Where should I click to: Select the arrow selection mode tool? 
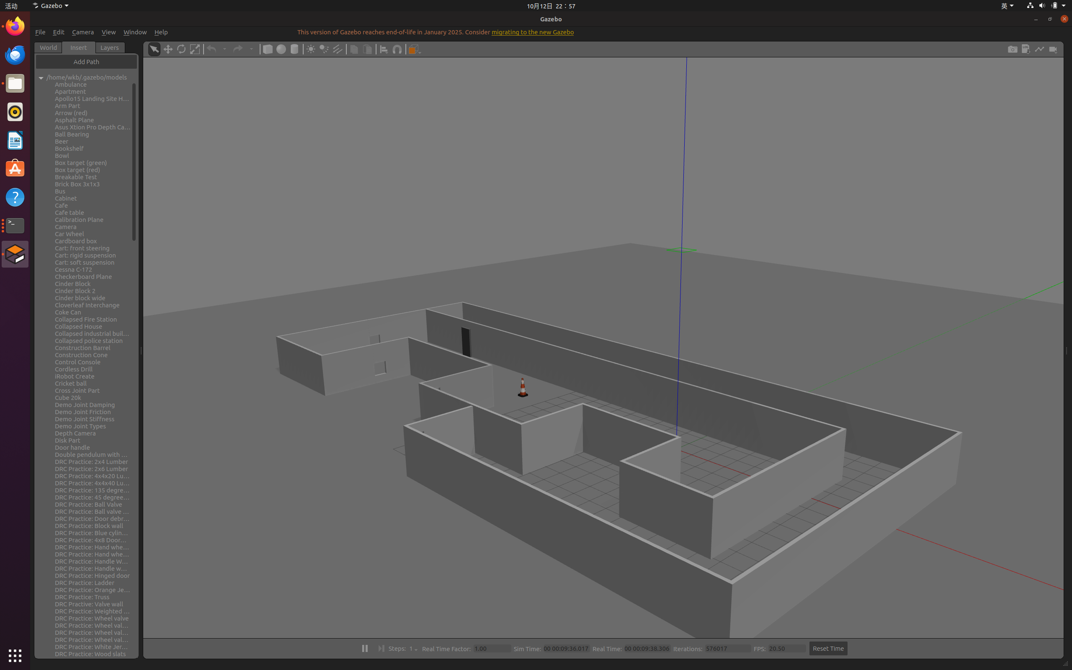point(154,49)
